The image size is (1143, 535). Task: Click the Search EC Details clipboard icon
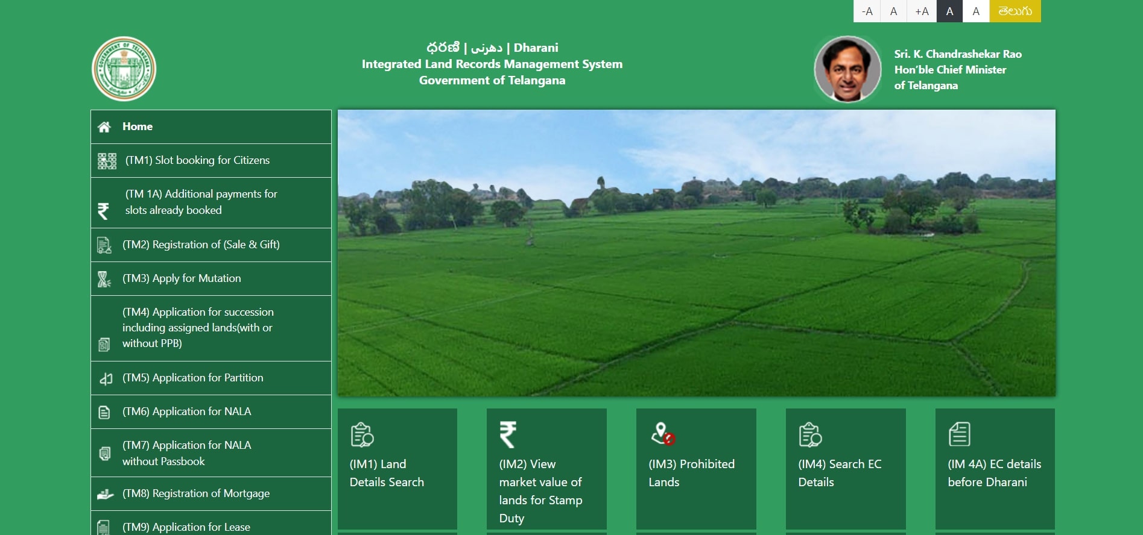[810, 434]
